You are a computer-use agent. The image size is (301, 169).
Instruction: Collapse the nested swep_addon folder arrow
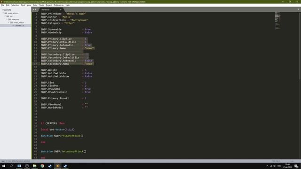(x=9, y=23)
